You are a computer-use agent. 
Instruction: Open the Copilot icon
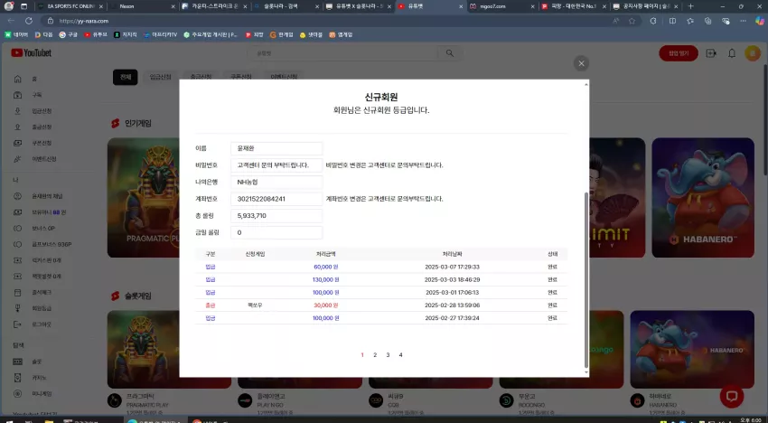tap(760, 21)
